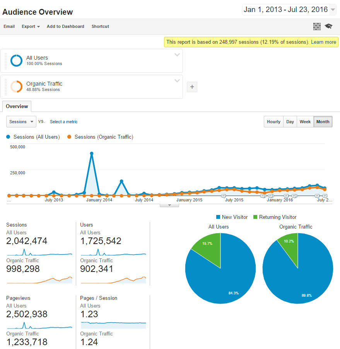Open the Sessions metric dropdown
Image resolution: width=340 pixels, height=349 pixels.
coord(21,122)
